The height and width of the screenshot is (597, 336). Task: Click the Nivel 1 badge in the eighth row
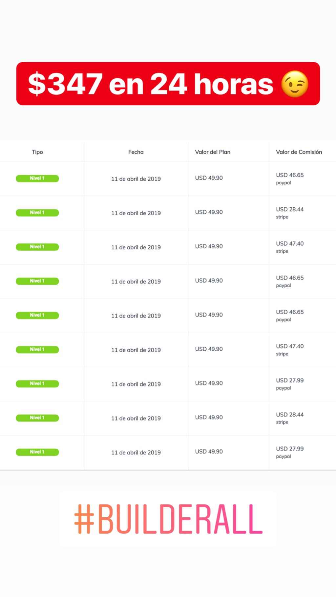click(x=37, y=418)
